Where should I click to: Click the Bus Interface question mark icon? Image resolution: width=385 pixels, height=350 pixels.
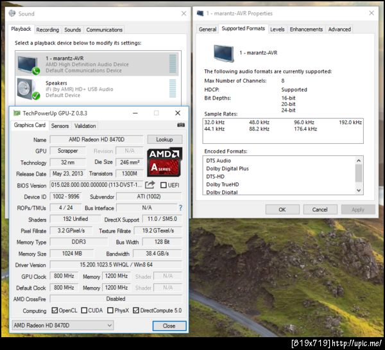click(x=180, y=208)
